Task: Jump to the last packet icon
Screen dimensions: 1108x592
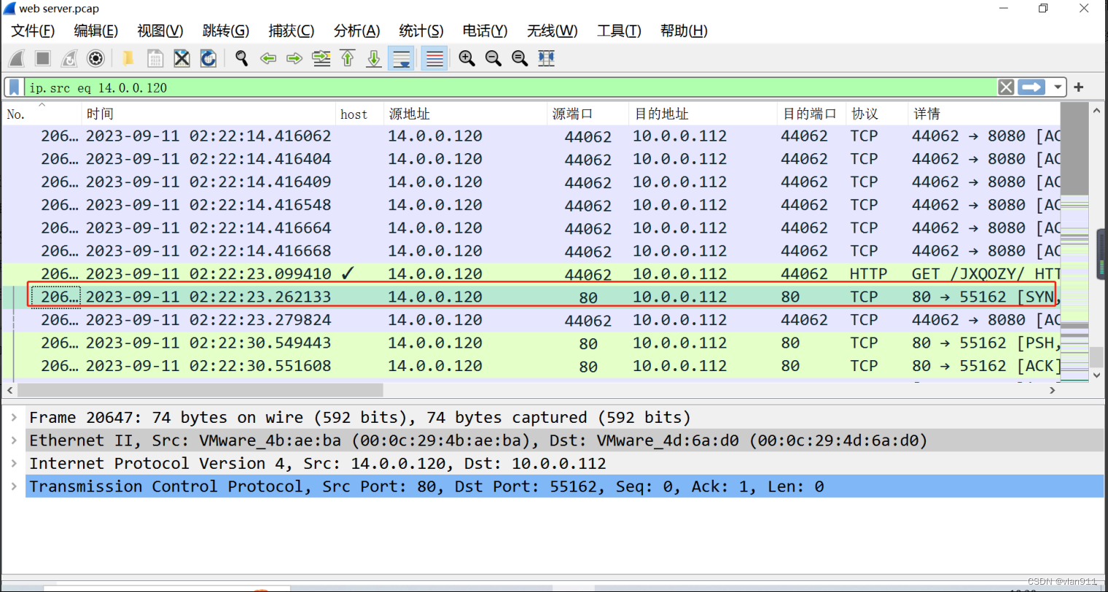Action: pos(374,58)
